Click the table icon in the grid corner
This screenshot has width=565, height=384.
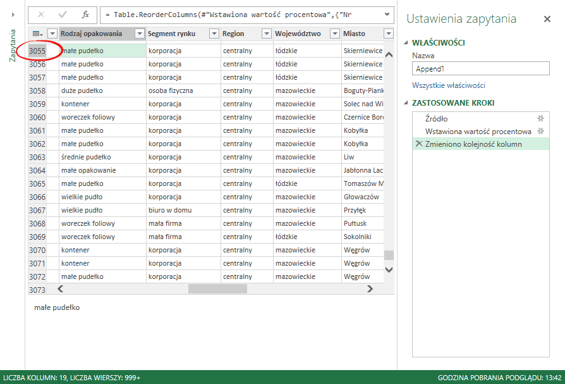click(37, 33)
